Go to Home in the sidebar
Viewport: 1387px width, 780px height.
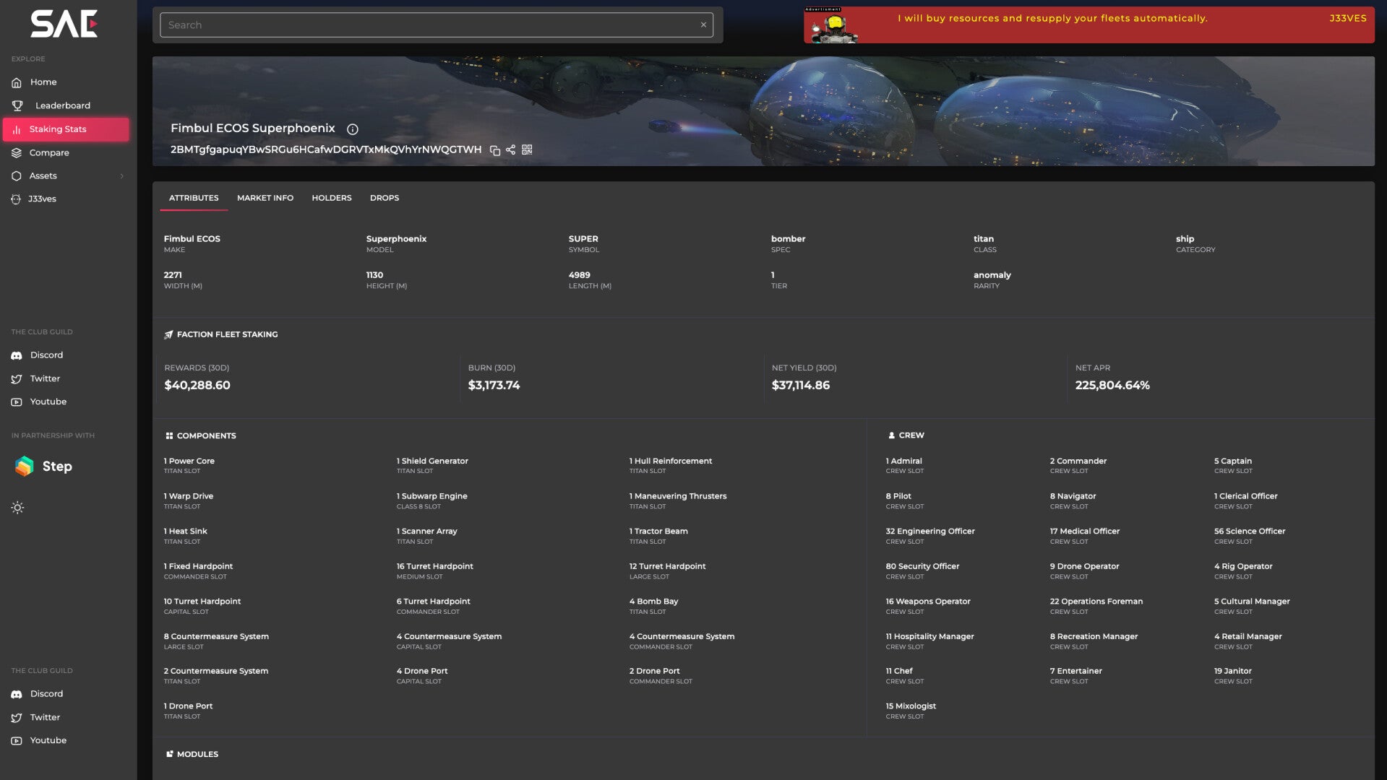[43, 82]
